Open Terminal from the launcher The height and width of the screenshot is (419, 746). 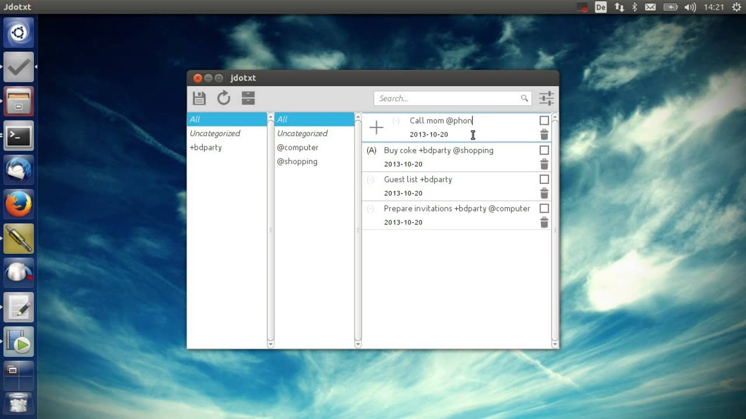pos(19,136)
